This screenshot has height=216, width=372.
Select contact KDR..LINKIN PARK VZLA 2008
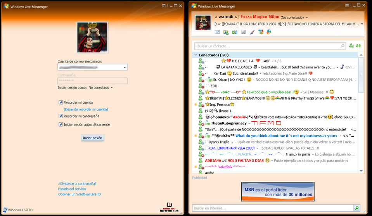(275, 148)
